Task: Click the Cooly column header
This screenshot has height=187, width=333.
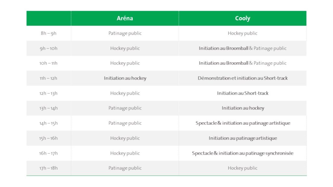Action: 243,19
